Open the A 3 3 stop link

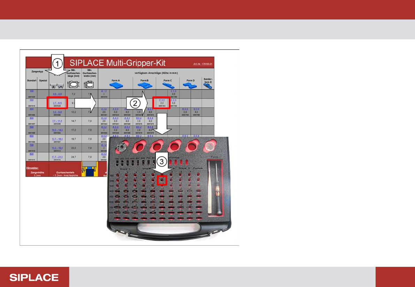(115, 109)
